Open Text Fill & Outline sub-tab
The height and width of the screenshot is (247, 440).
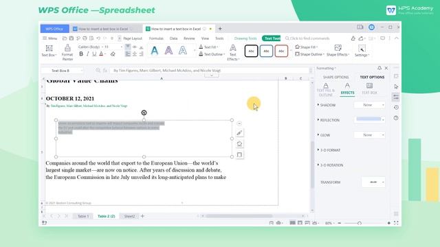tap(326, 90)
